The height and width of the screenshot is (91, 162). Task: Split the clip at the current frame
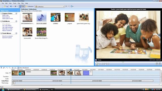(x=157, y=64)
